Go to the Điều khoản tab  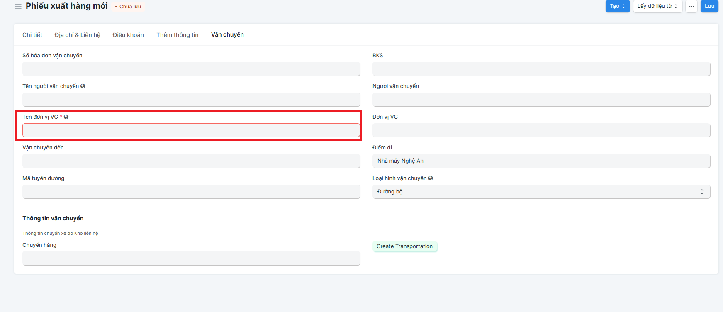point(128,35)
